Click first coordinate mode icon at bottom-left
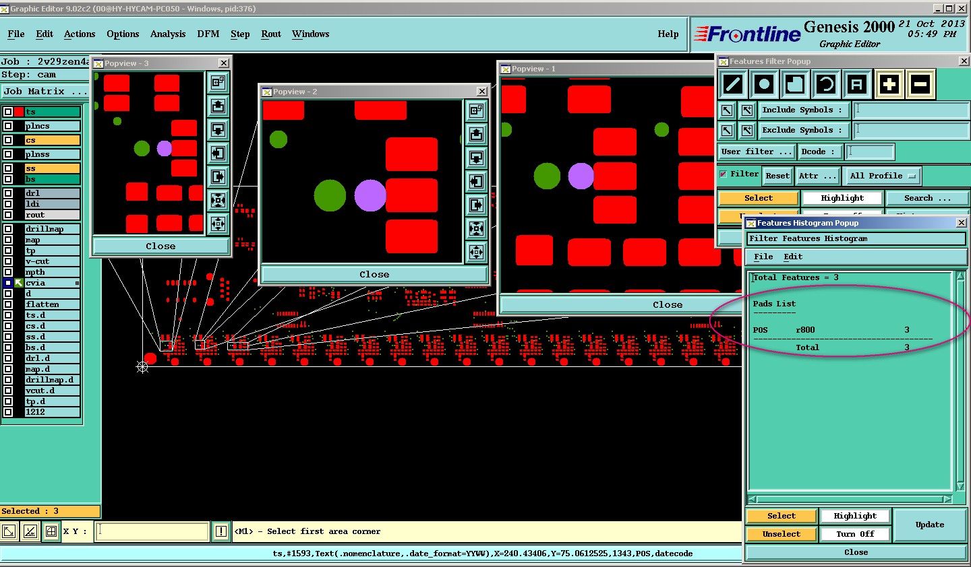The height and width of the screenshot is (567, 971). point(9,531)
